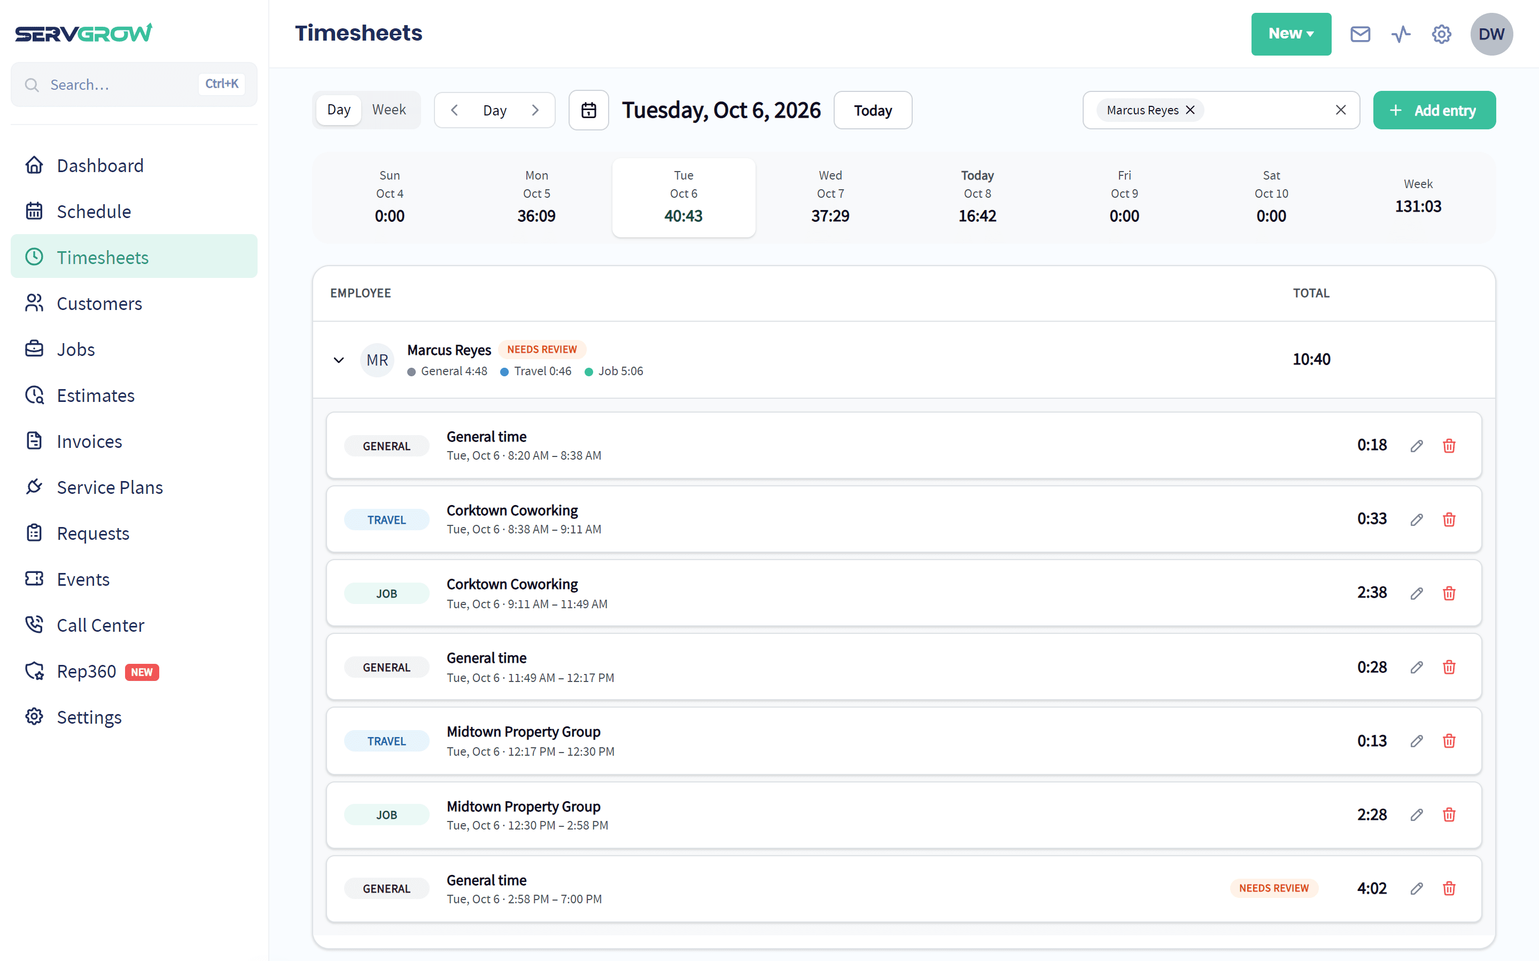Edit the Corktown Coworking travel entry
1539x961 pixels.
1417,520
